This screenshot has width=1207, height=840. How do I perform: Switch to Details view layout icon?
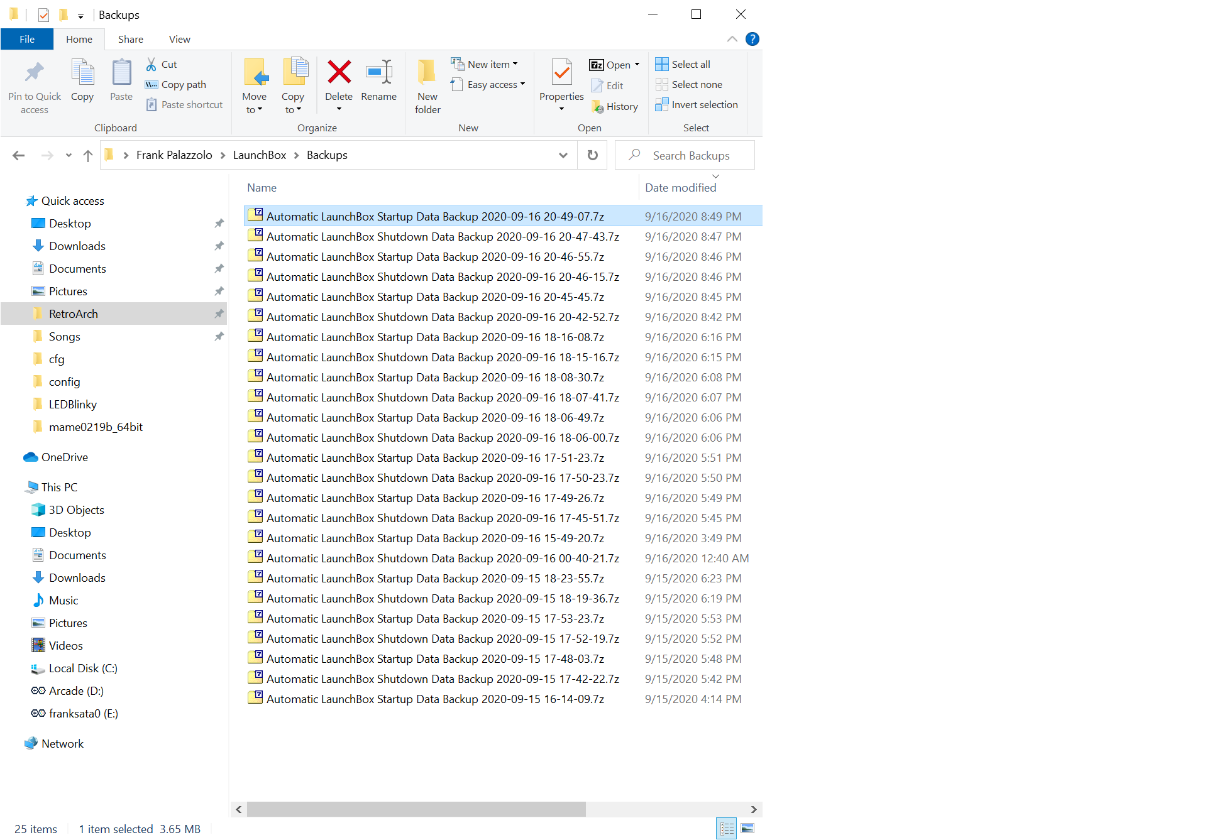click(x=727, y=829)
